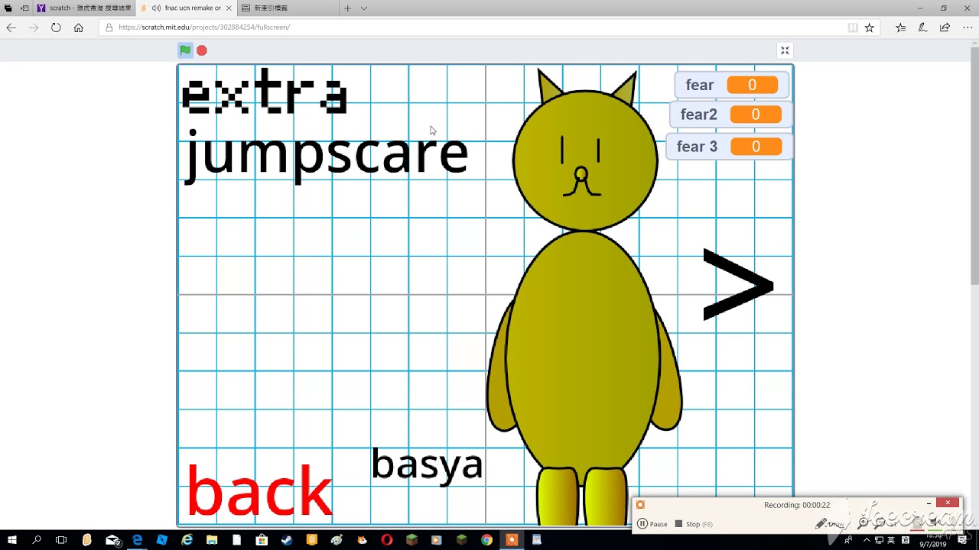
Task: Mute the audio playing tab speaker icon
Action: pyautogui.click(x=156, y=8)
